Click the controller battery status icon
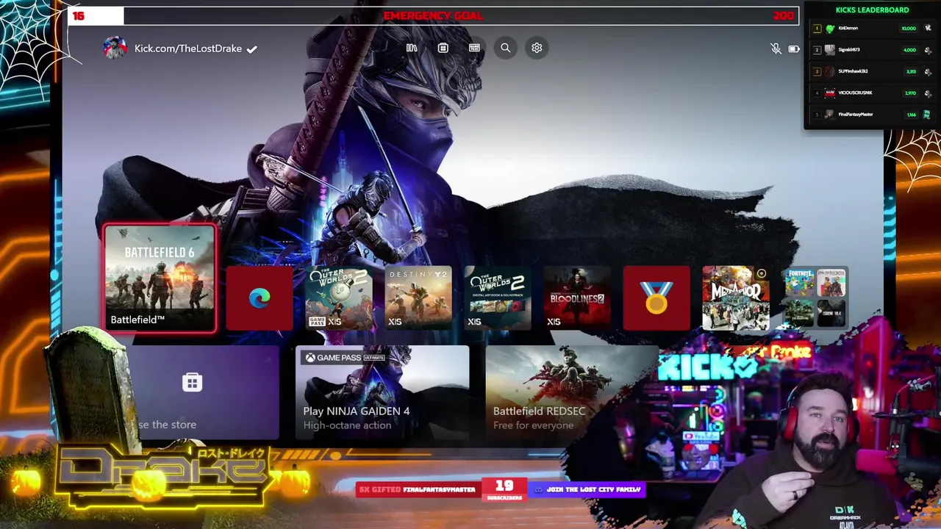The width and height of the screenshot is (941, 529). pos(794,48)
